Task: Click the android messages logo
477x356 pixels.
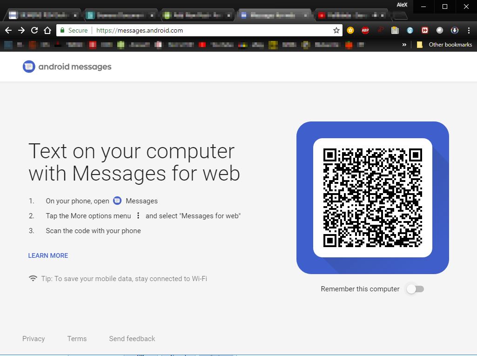Action: point(67,67)
